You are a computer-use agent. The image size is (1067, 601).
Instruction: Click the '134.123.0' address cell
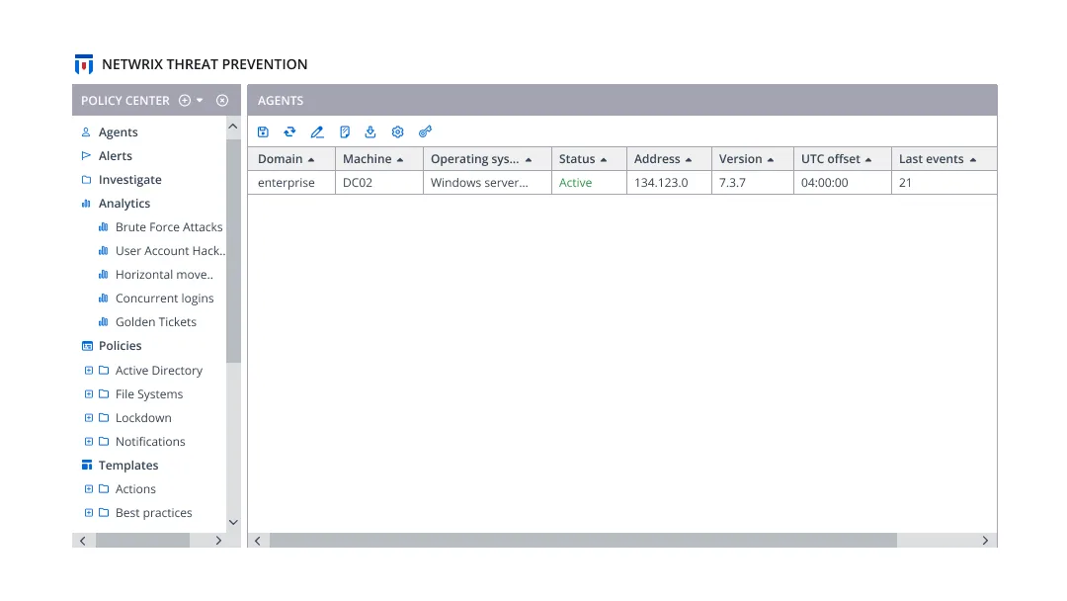[669, 183]
